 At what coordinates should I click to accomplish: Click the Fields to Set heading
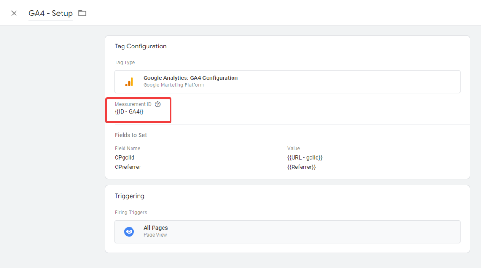coord(131,135)
